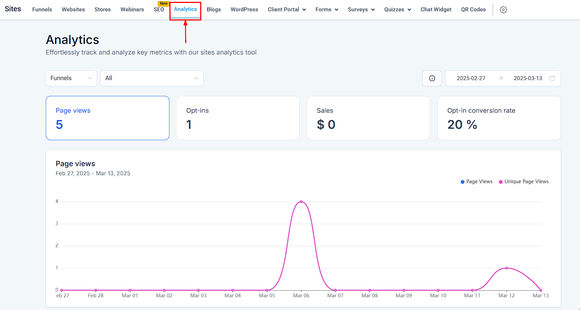Screen dimensions: 580x310
Task: Toggle Unique Page Views legend series
Action: [x=524, y=182]
